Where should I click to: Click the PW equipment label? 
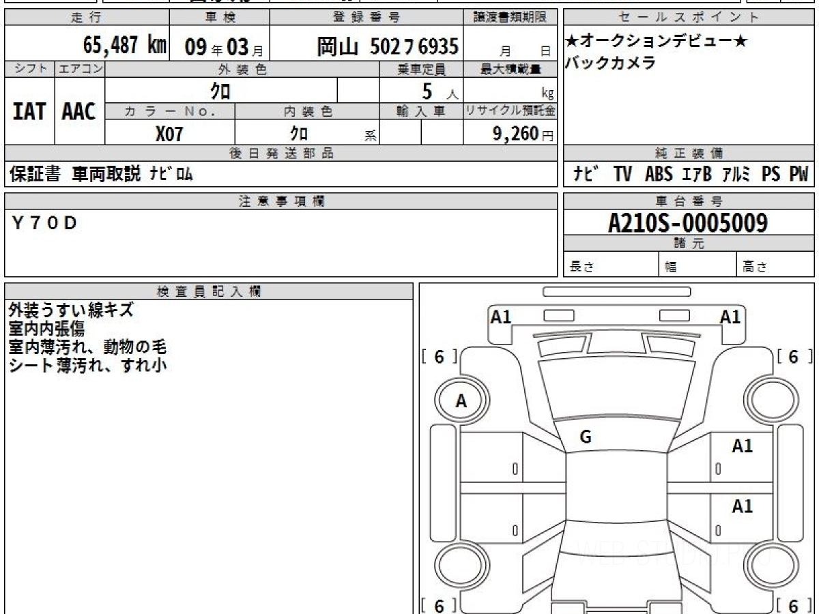click(798, 175)
